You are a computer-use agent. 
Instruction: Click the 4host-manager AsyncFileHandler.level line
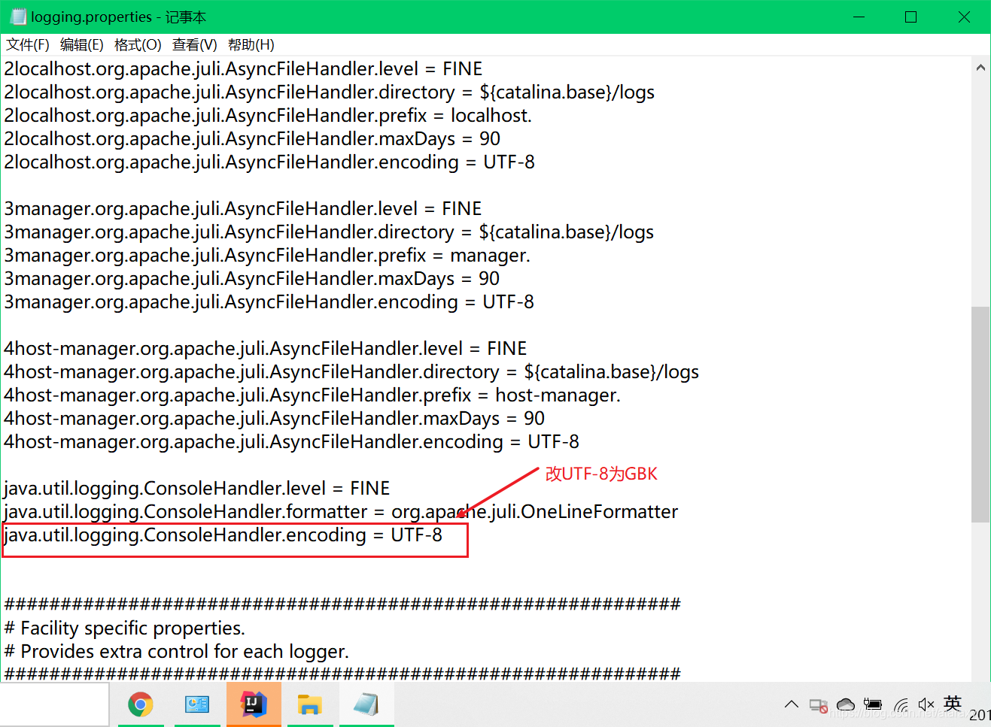pos(266,349)
